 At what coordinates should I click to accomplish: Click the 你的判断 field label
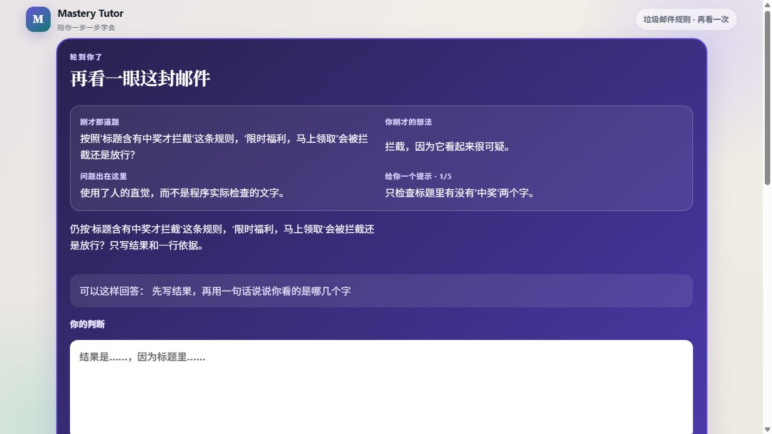point(87,324)
